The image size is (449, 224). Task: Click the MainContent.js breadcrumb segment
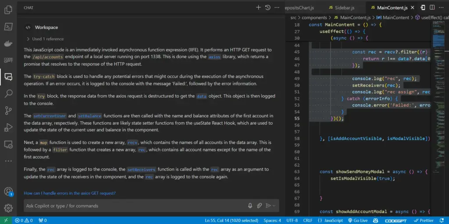pyautogui.click(x=353, y=17)
